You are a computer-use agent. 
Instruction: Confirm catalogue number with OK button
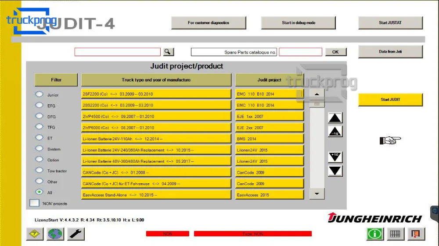tap(336, 52)
